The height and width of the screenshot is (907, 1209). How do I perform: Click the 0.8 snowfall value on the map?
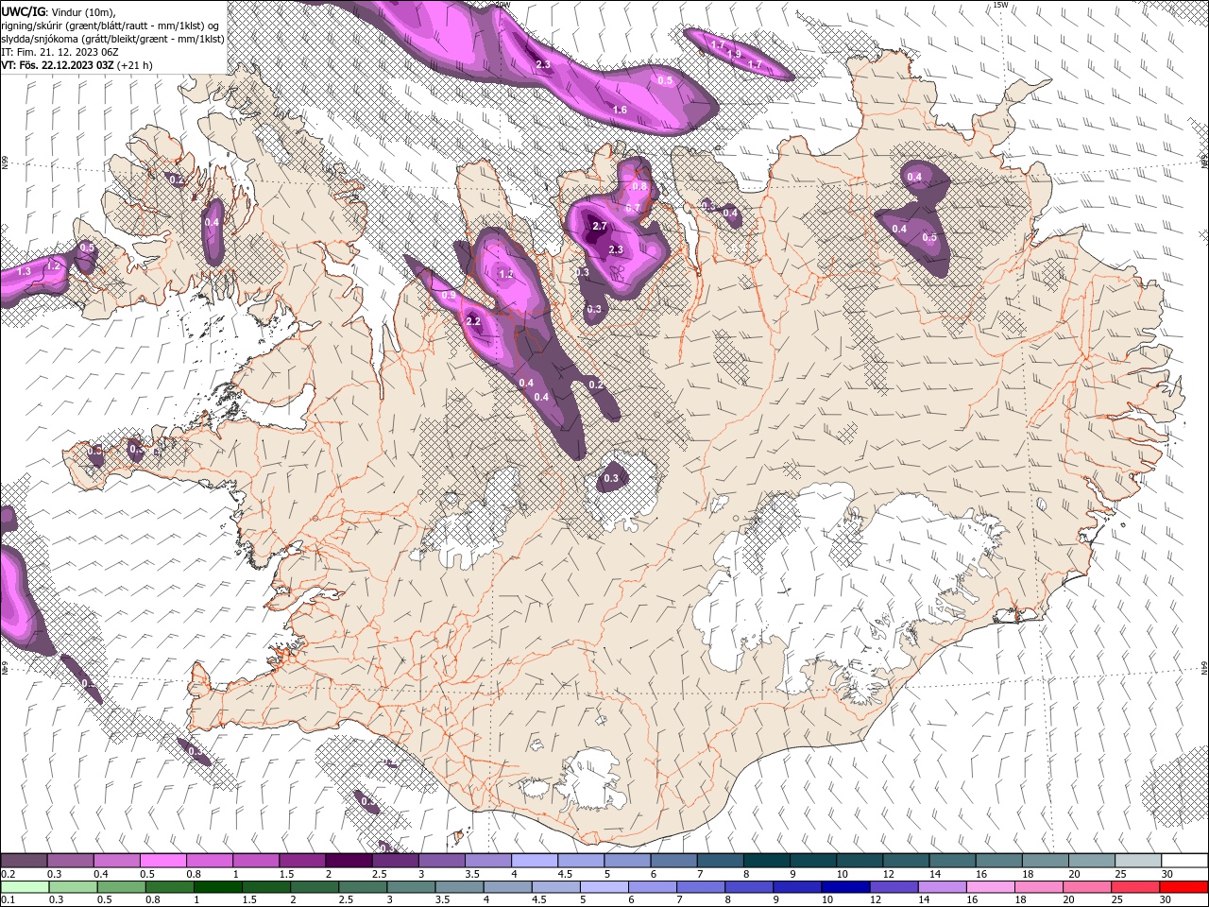pyautogui.click(x=639, y=186)
